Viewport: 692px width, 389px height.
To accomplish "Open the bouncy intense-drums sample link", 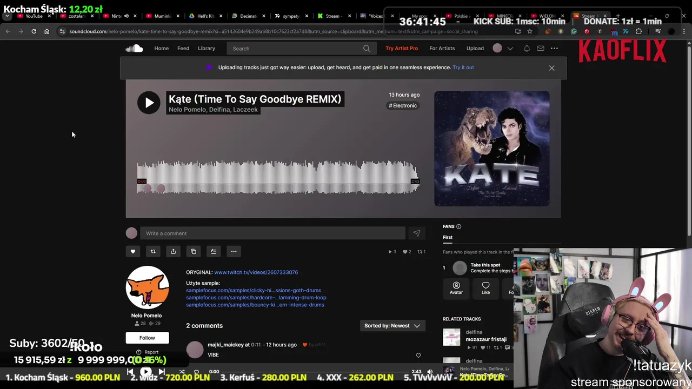I will (255, 305).
